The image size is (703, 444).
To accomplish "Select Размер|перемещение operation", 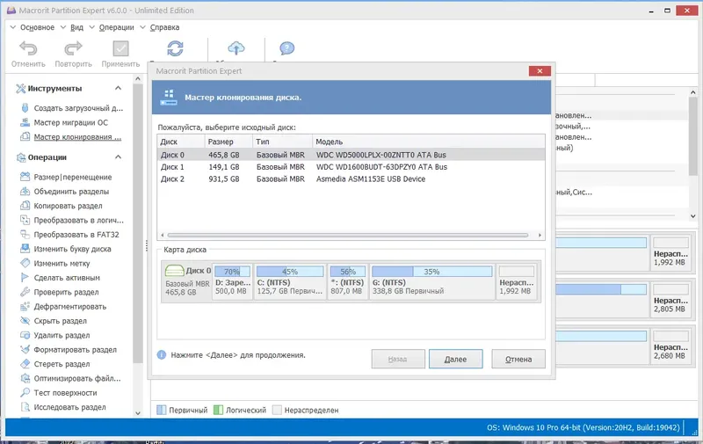I will point(73,177).
